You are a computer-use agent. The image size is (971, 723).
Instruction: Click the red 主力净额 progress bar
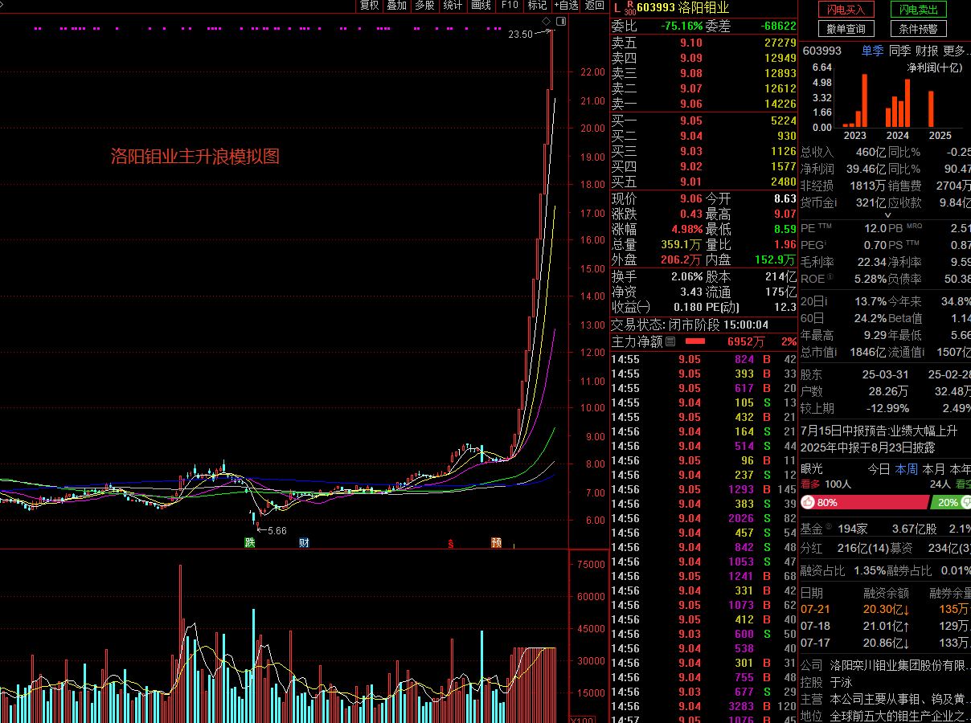pos(695,341)
